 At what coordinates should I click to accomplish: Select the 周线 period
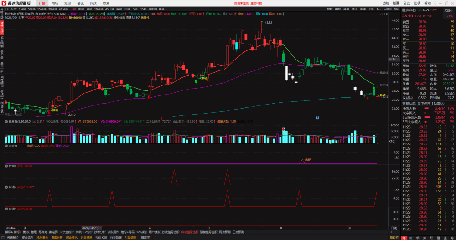[81, 9]
